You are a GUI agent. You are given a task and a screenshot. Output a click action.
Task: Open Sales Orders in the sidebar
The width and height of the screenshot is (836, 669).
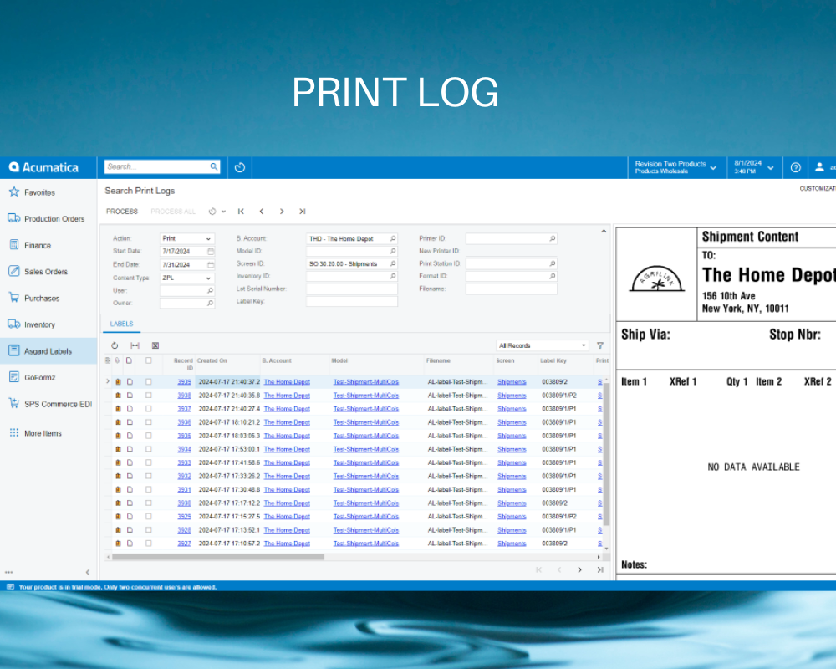tap(48, 272)
